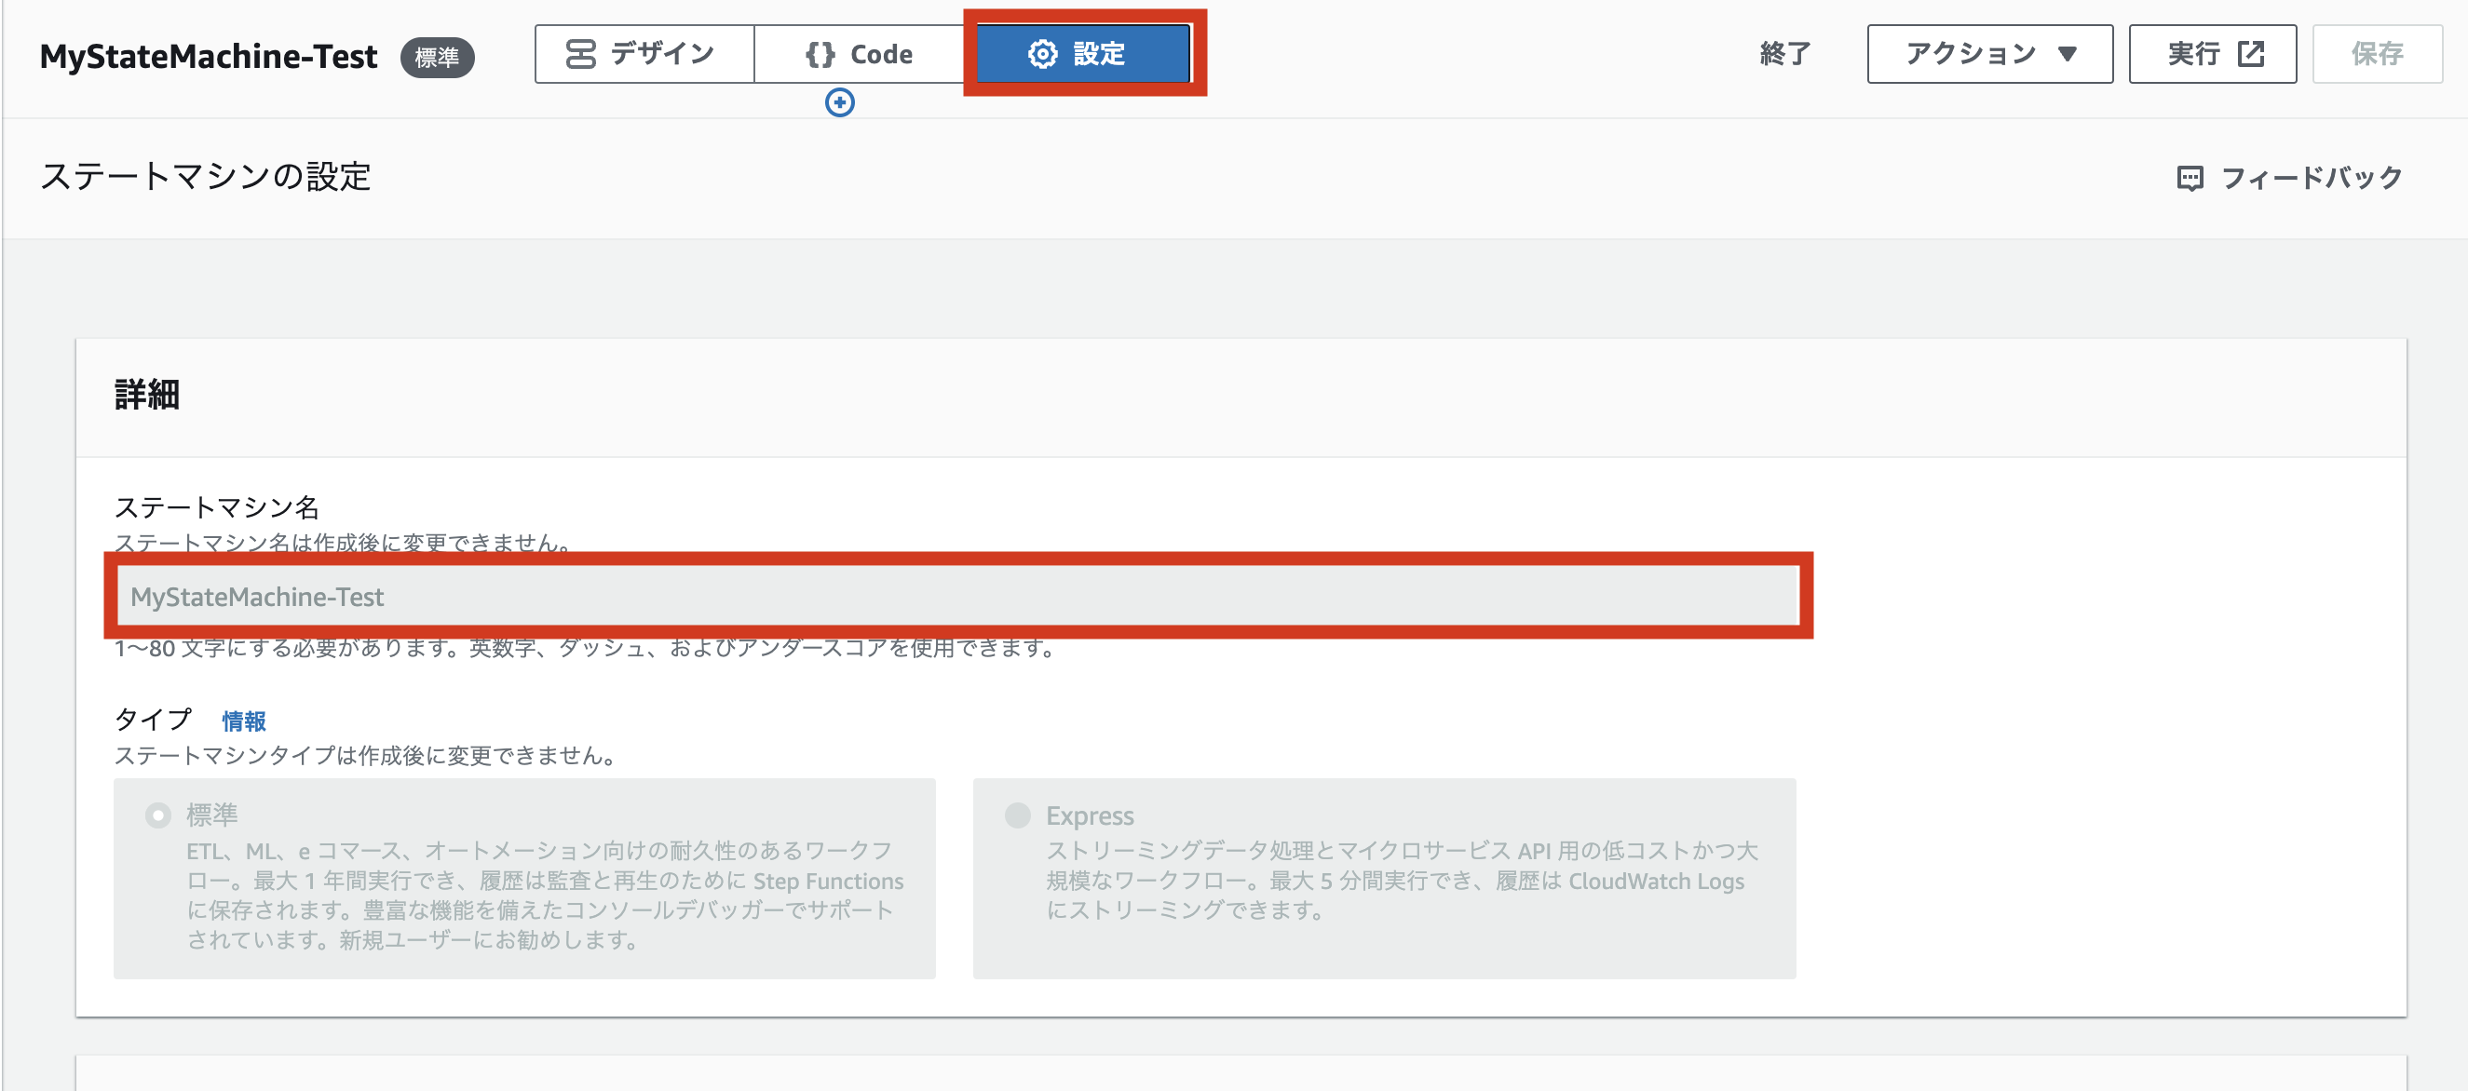Click the external link icon inside the 実行 button
The height and width of the screenshot is (1091, 2468).
coord(2249,55)
